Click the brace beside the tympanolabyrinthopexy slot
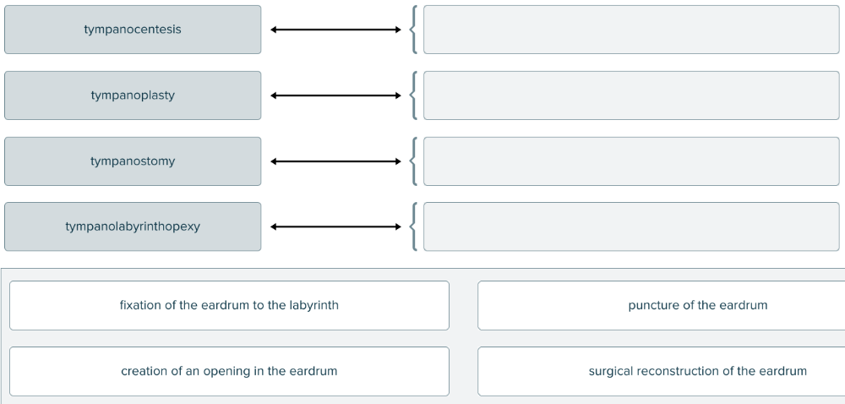 tap(412, 227)
